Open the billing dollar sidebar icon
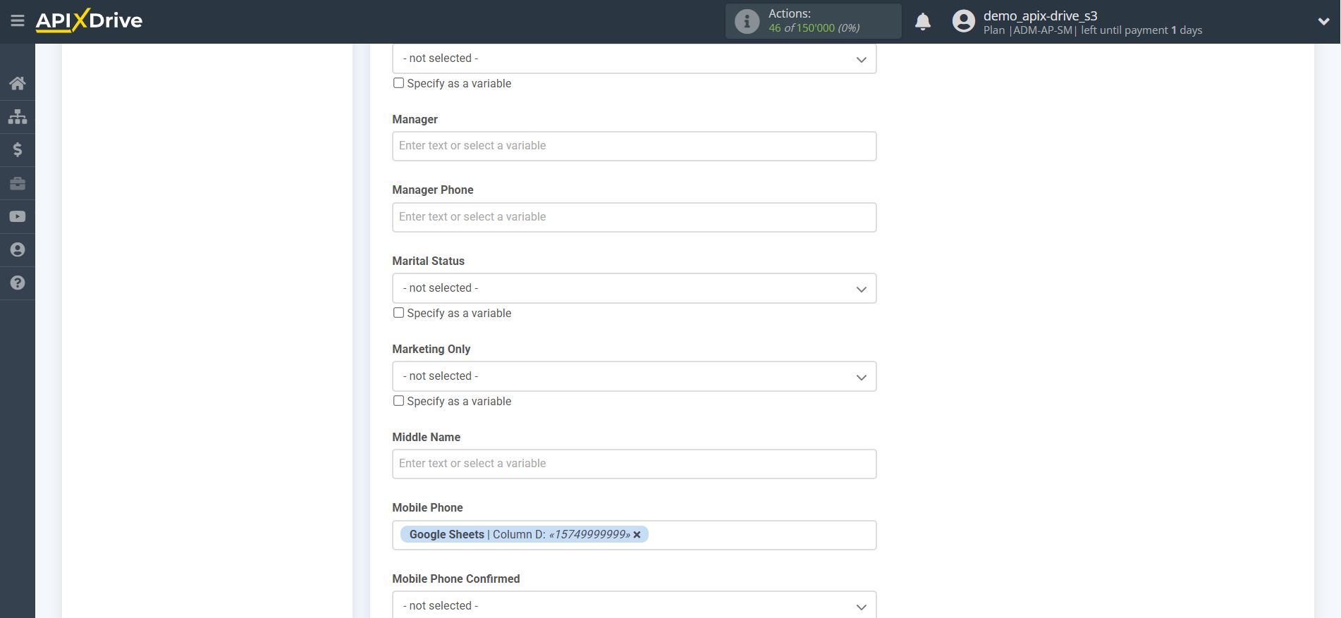 coord(18,149)
